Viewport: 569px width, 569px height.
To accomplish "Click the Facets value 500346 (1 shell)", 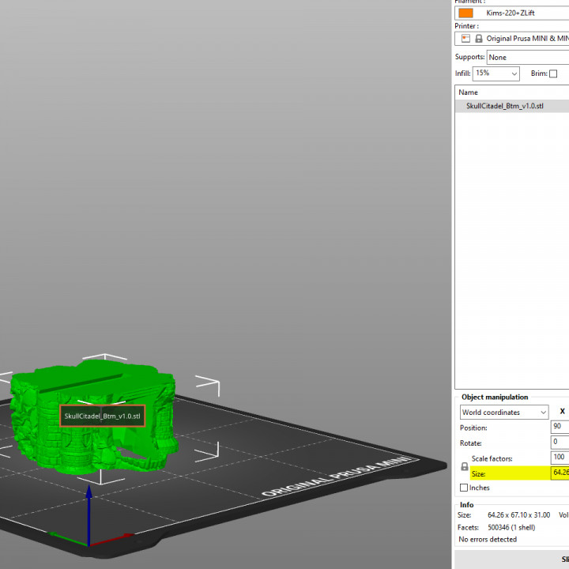I will (x=511, y=527).
